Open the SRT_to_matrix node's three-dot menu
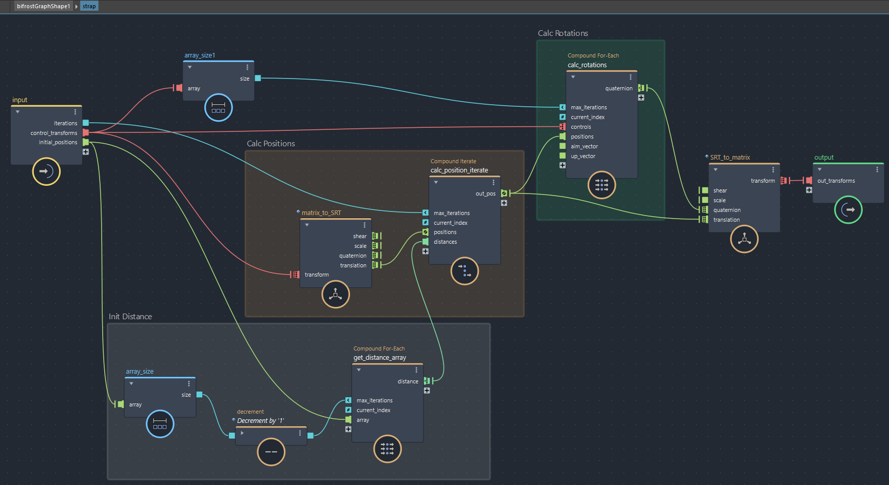889x485 pixels. point(773,169)
